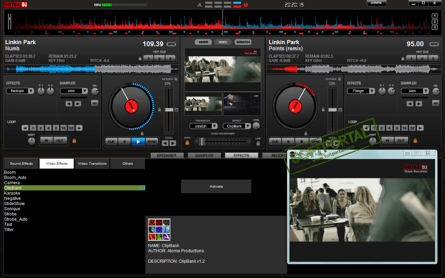The width and height of the screenshot is (445, 278).
Task: Click the right deck BPM button
Action: tap(434, 44)
